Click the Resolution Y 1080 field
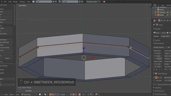The width and height of the screenshot is (171, 96). coord(158,56)
